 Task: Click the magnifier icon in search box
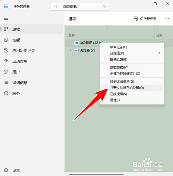[x=56, y=7]
